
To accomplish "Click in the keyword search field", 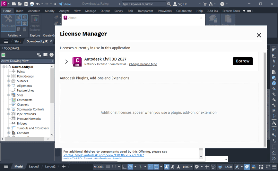I will point(144,4).
